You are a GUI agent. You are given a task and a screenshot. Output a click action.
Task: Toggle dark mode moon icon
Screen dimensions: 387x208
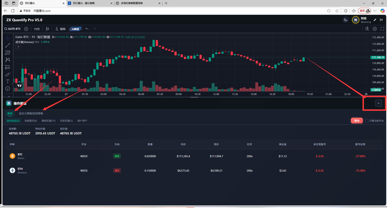(x=346, y=20)
